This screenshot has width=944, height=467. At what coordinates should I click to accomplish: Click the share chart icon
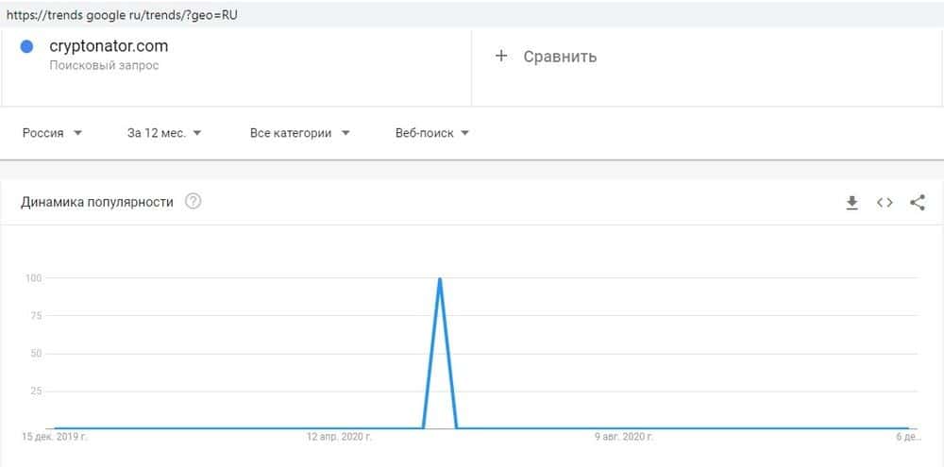[x=918, y=202]
